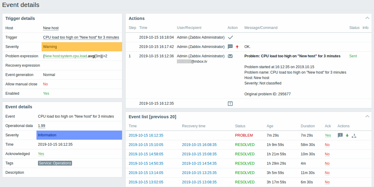Click the message bubble icon at 16:17:42
Image resolution: width=374 pixels, height=187 pixels.
click(230, 47)
